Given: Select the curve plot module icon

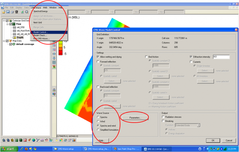Looking at the screenshot, I should (42, 140).
